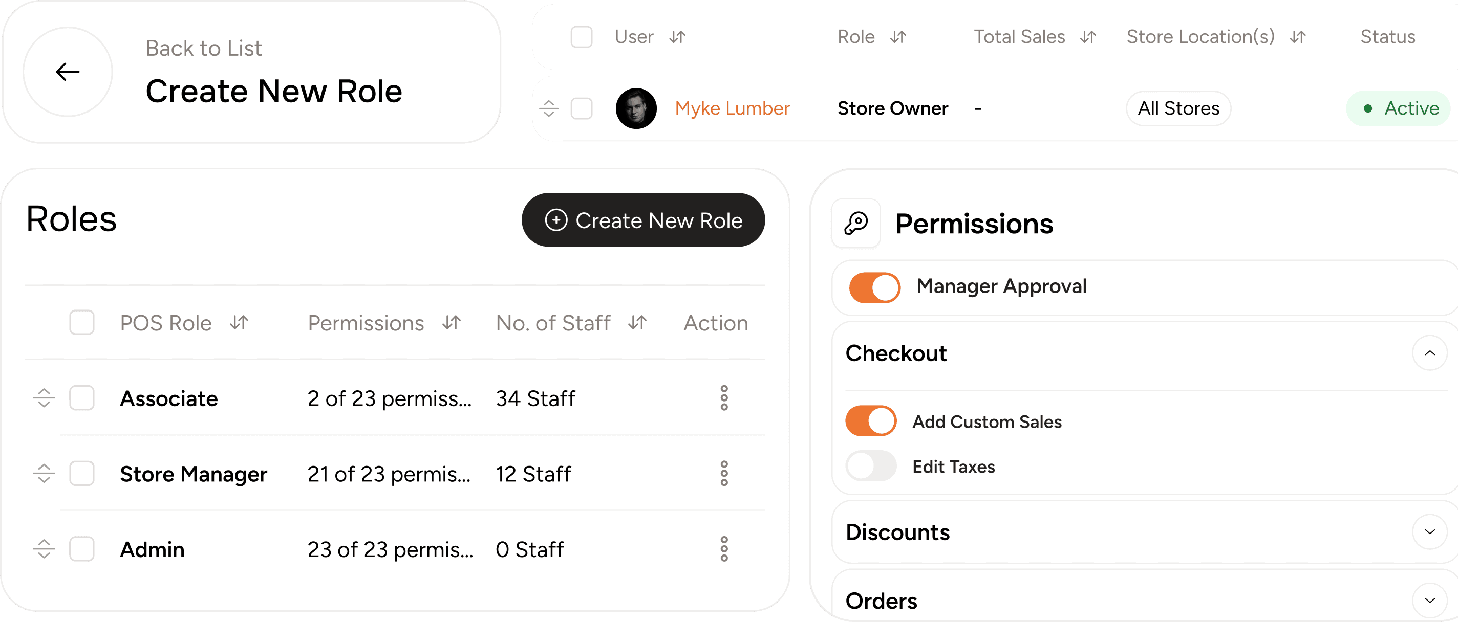Enable the Edit Taxes toggle

(870, 466)
